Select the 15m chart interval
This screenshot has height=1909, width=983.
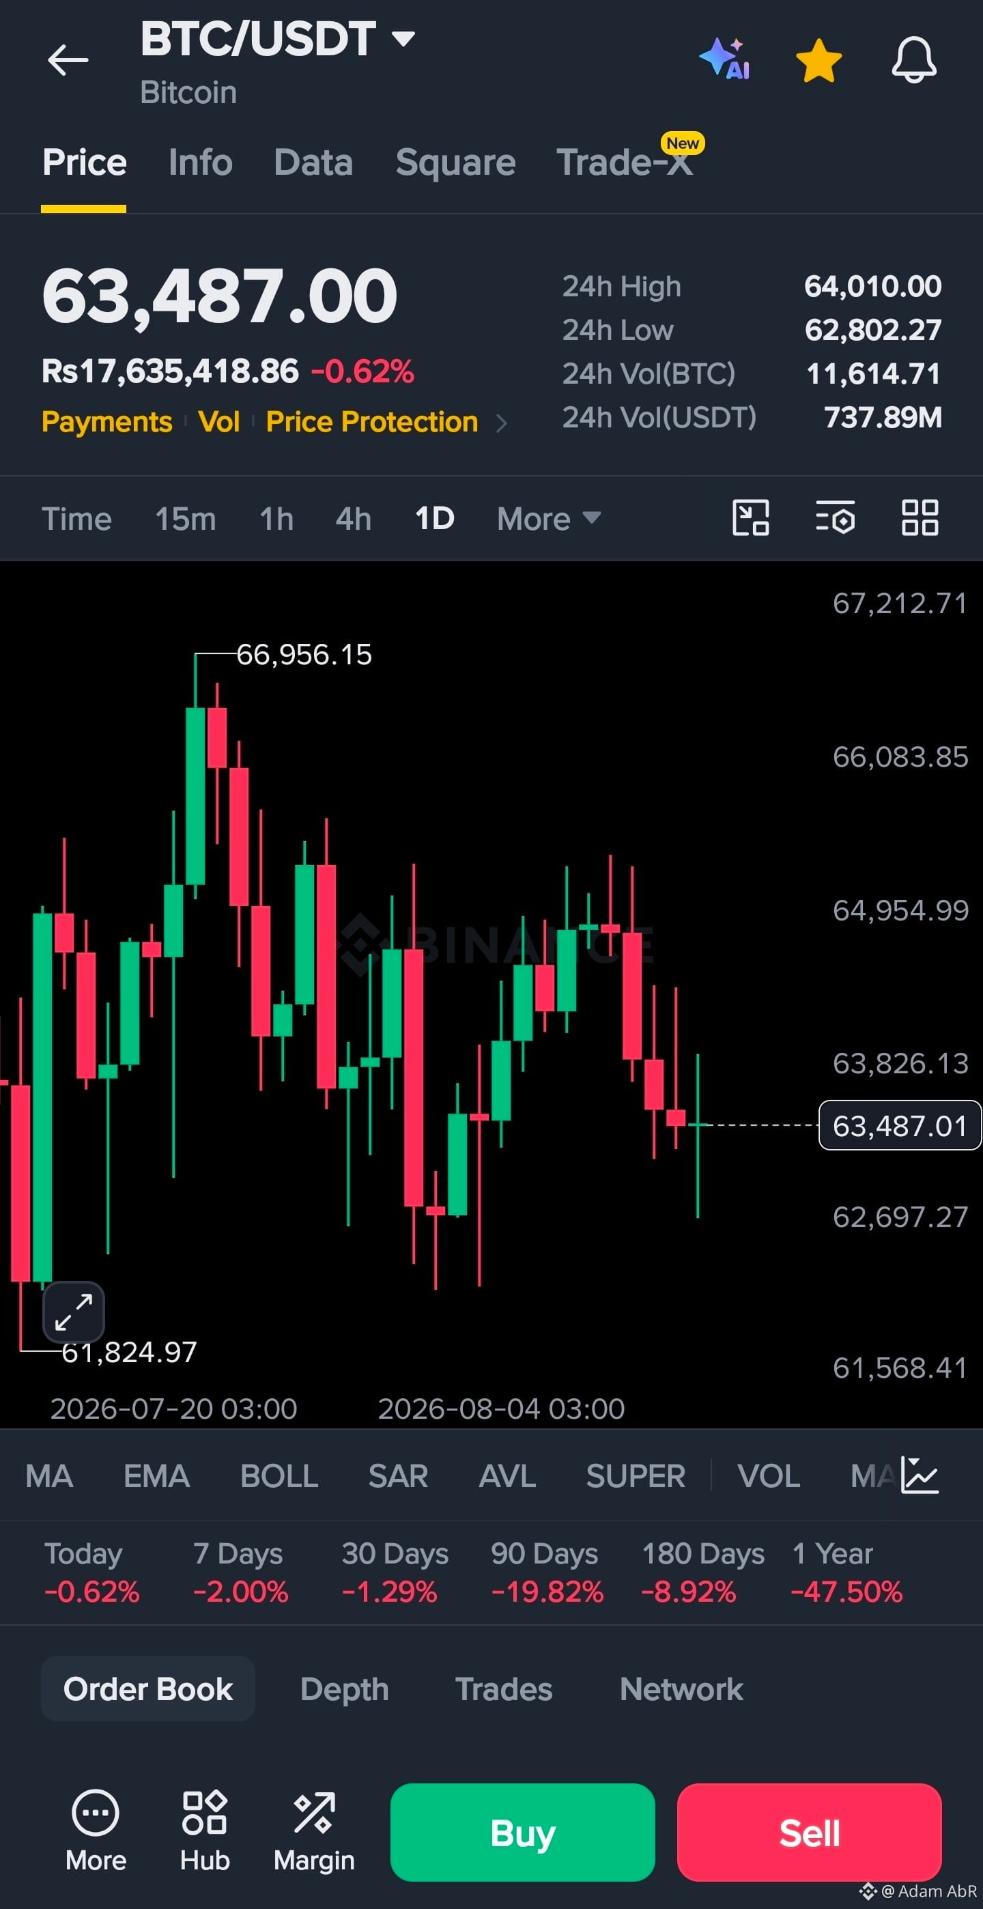(x=185, y=519)
